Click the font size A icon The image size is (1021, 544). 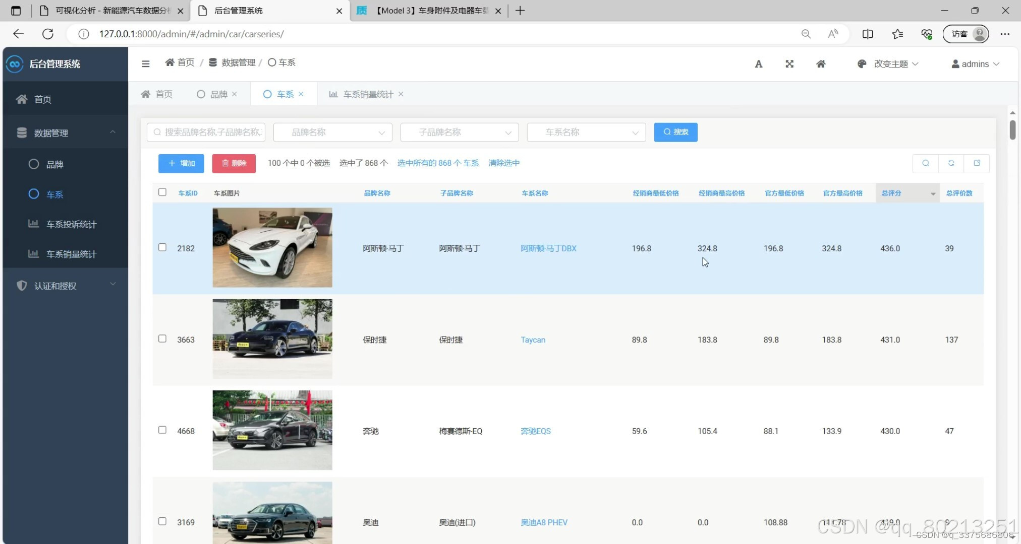pos(758,64)
